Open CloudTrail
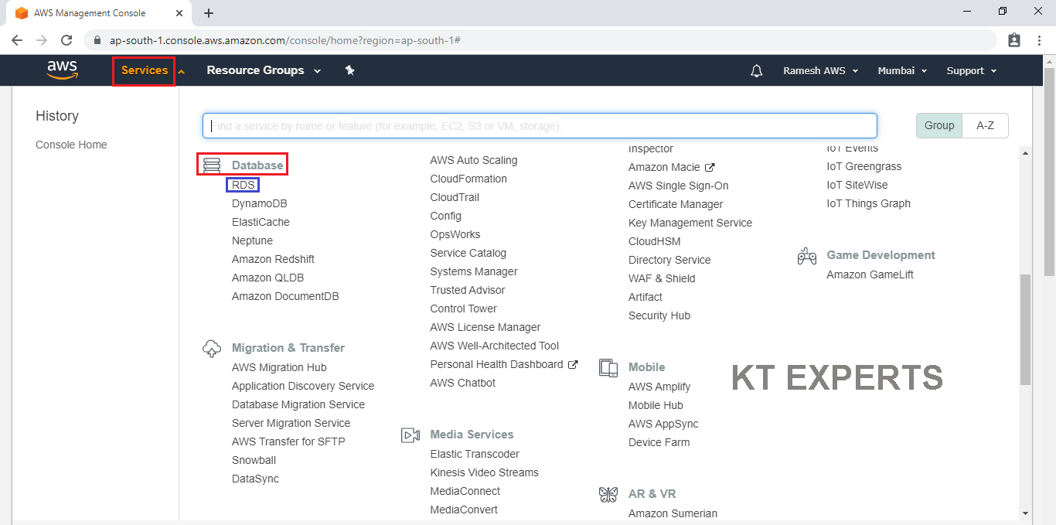1056x525 pixels. [x=455, y=197]
